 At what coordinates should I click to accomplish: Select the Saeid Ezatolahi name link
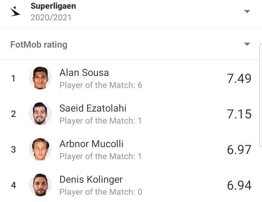(x=93, y=108)
